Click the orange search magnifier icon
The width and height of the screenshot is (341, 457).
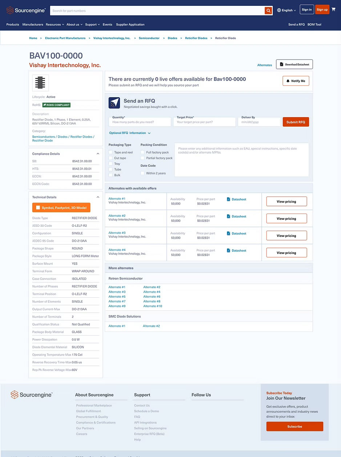point(268,11)
